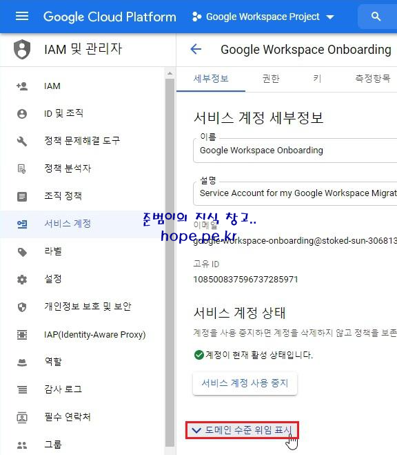Image resolution: width=397 pixels, height=455 pixels.
Task: Switch to the 측정항목 tab
Action: 373,79
